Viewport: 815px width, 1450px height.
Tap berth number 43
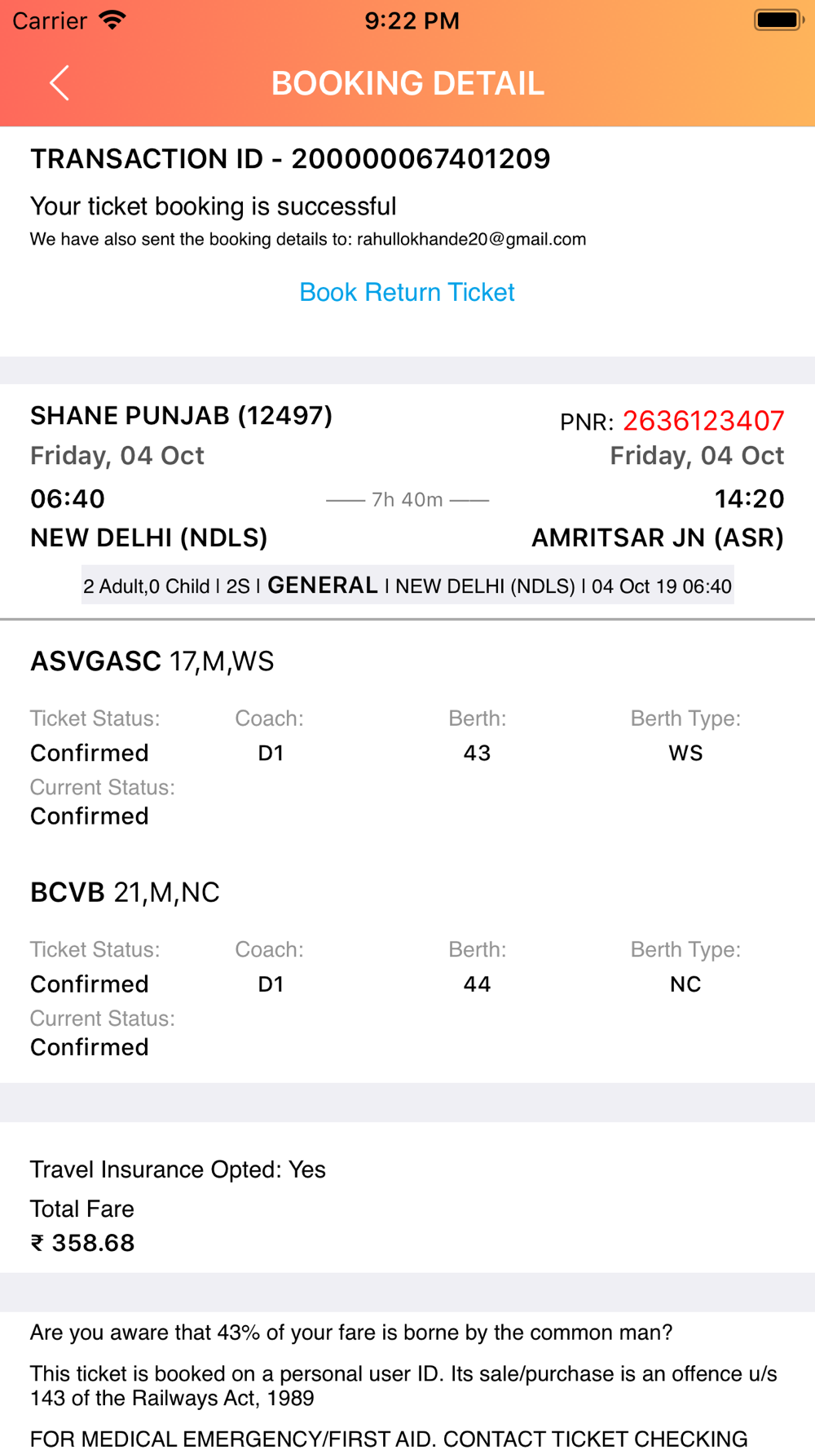[477, 753]
